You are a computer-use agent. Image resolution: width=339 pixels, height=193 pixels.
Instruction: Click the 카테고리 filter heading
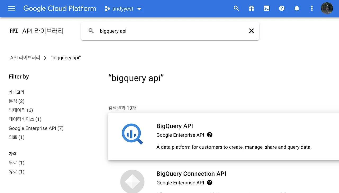[16, 92]
